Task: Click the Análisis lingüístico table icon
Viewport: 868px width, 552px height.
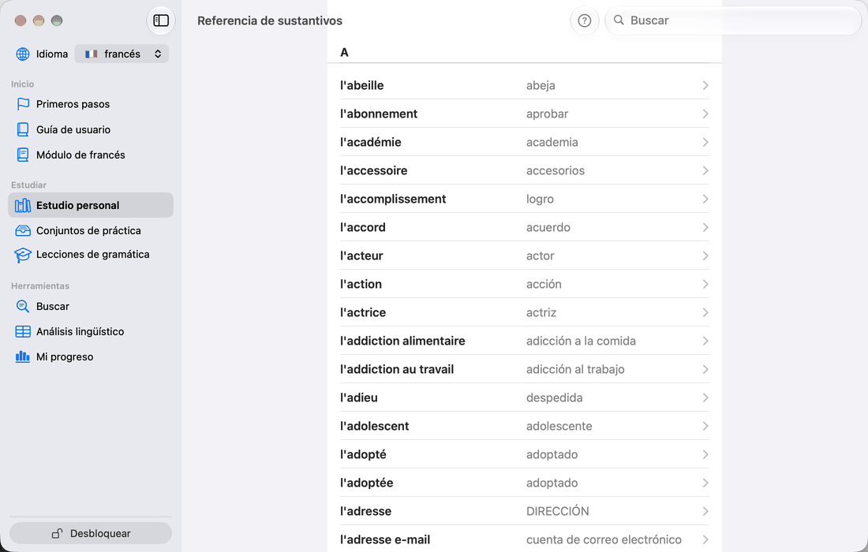Action: tap(23, 331)
